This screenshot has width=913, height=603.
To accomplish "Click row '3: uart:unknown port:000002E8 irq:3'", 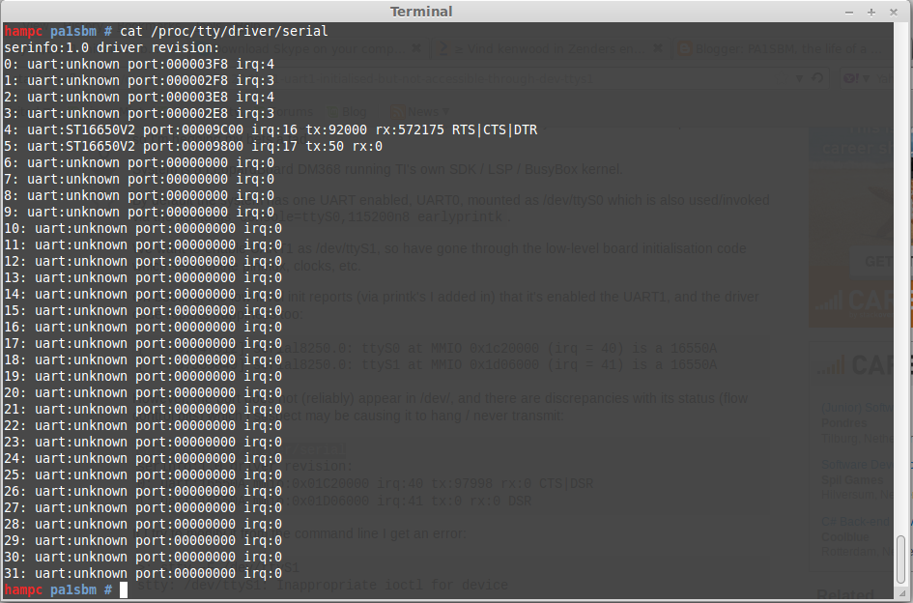I will (139, 114).
